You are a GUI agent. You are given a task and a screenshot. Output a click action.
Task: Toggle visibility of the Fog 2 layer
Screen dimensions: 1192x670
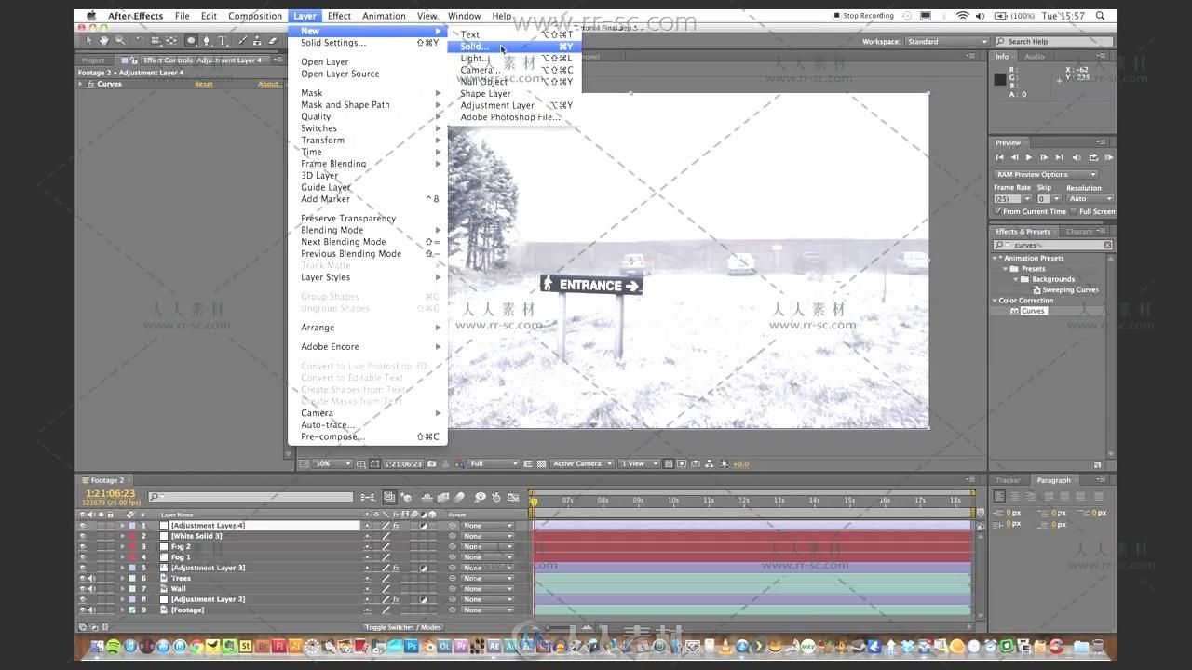[x=82, y=547]
